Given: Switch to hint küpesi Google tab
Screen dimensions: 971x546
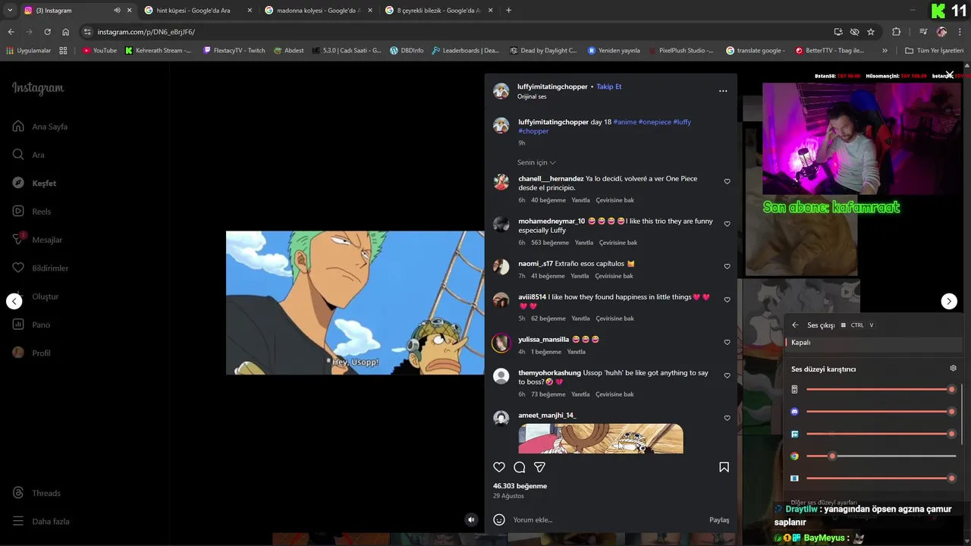Looking at the screenshot, I should (199, 11).
